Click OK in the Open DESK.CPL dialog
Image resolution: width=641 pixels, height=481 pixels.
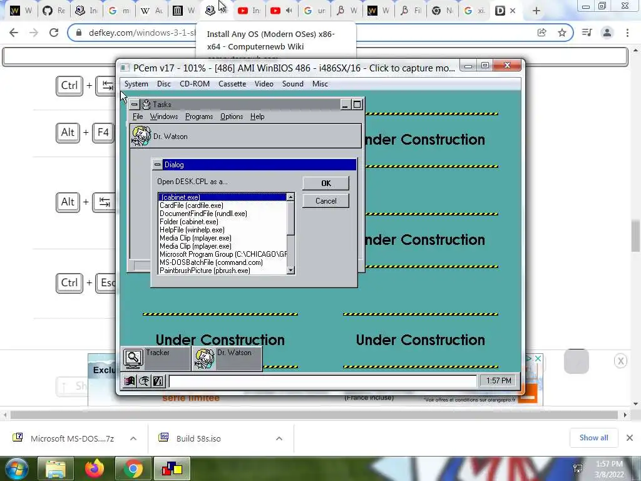point(326,184)
